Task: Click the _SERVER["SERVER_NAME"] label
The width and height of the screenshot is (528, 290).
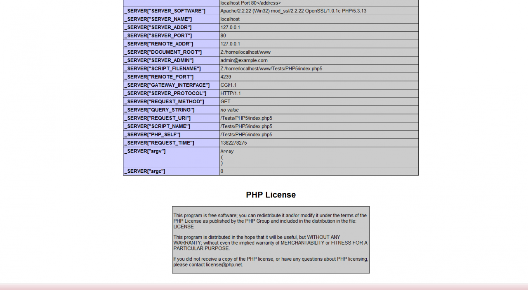Action: point(158,19)
